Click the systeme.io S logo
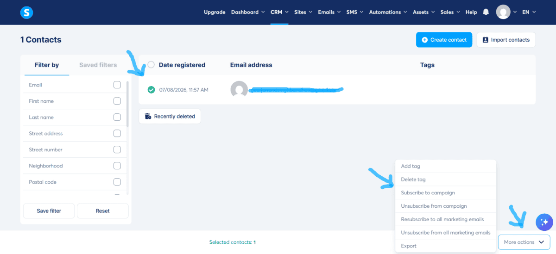This screenshot has width=556, height=254. point(27,12)
